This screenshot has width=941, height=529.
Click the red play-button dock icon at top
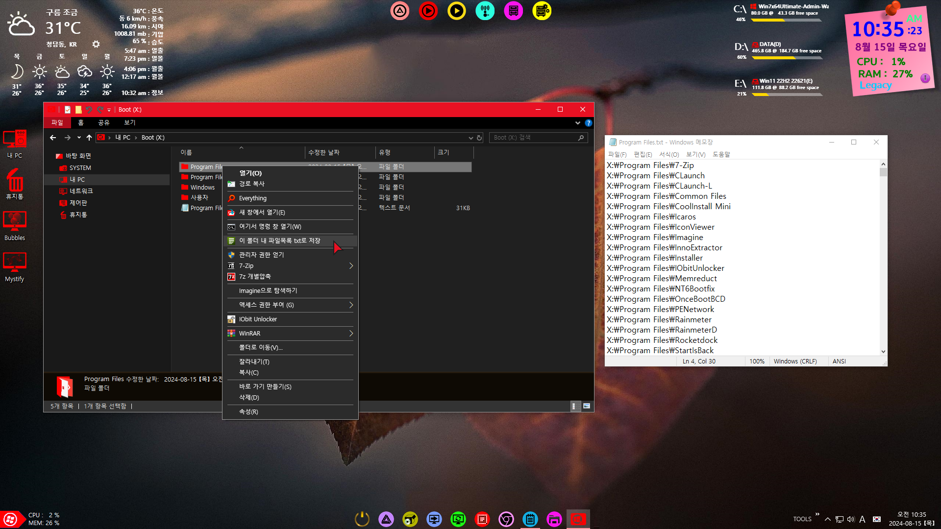click(x=428, y=11)
